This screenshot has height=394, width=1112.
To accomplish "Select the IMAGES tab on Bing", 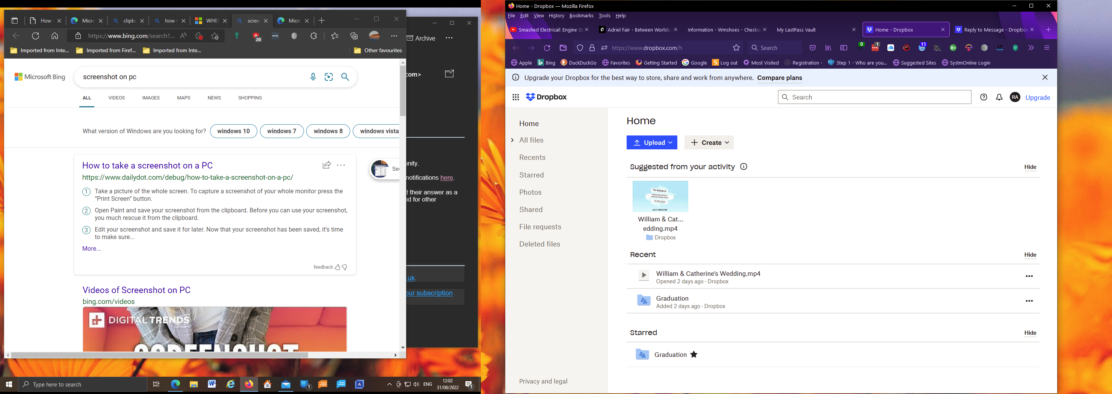I will 151,98.
